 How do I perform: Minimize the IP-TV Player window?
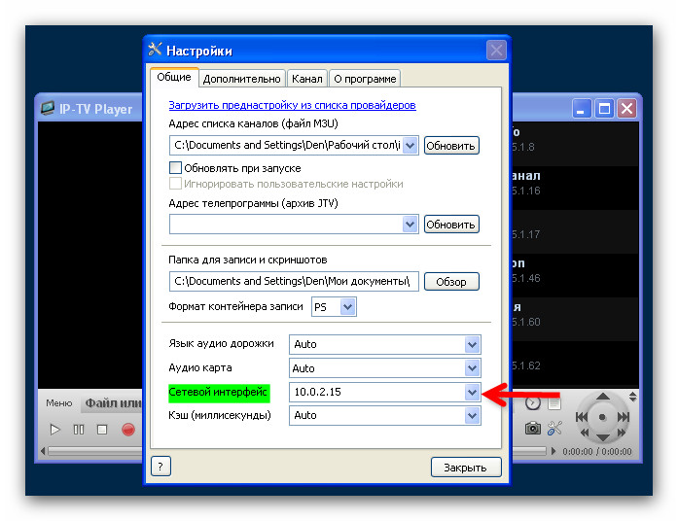pos(582,109)
